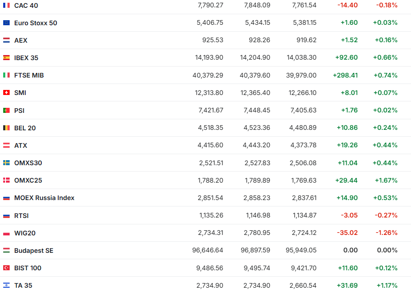411x290 pixels.
Task: Click the Italy flag next to FTSE MIB
Action: tap(6, 75)
